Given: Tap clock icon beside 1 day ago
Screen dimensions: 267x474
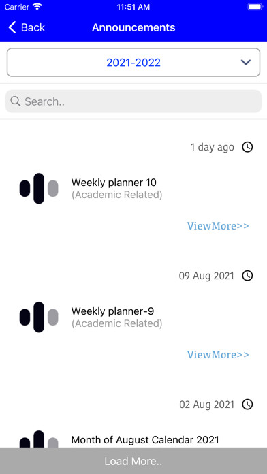Looking at the screenshot, I should click(x=247, y=147).
